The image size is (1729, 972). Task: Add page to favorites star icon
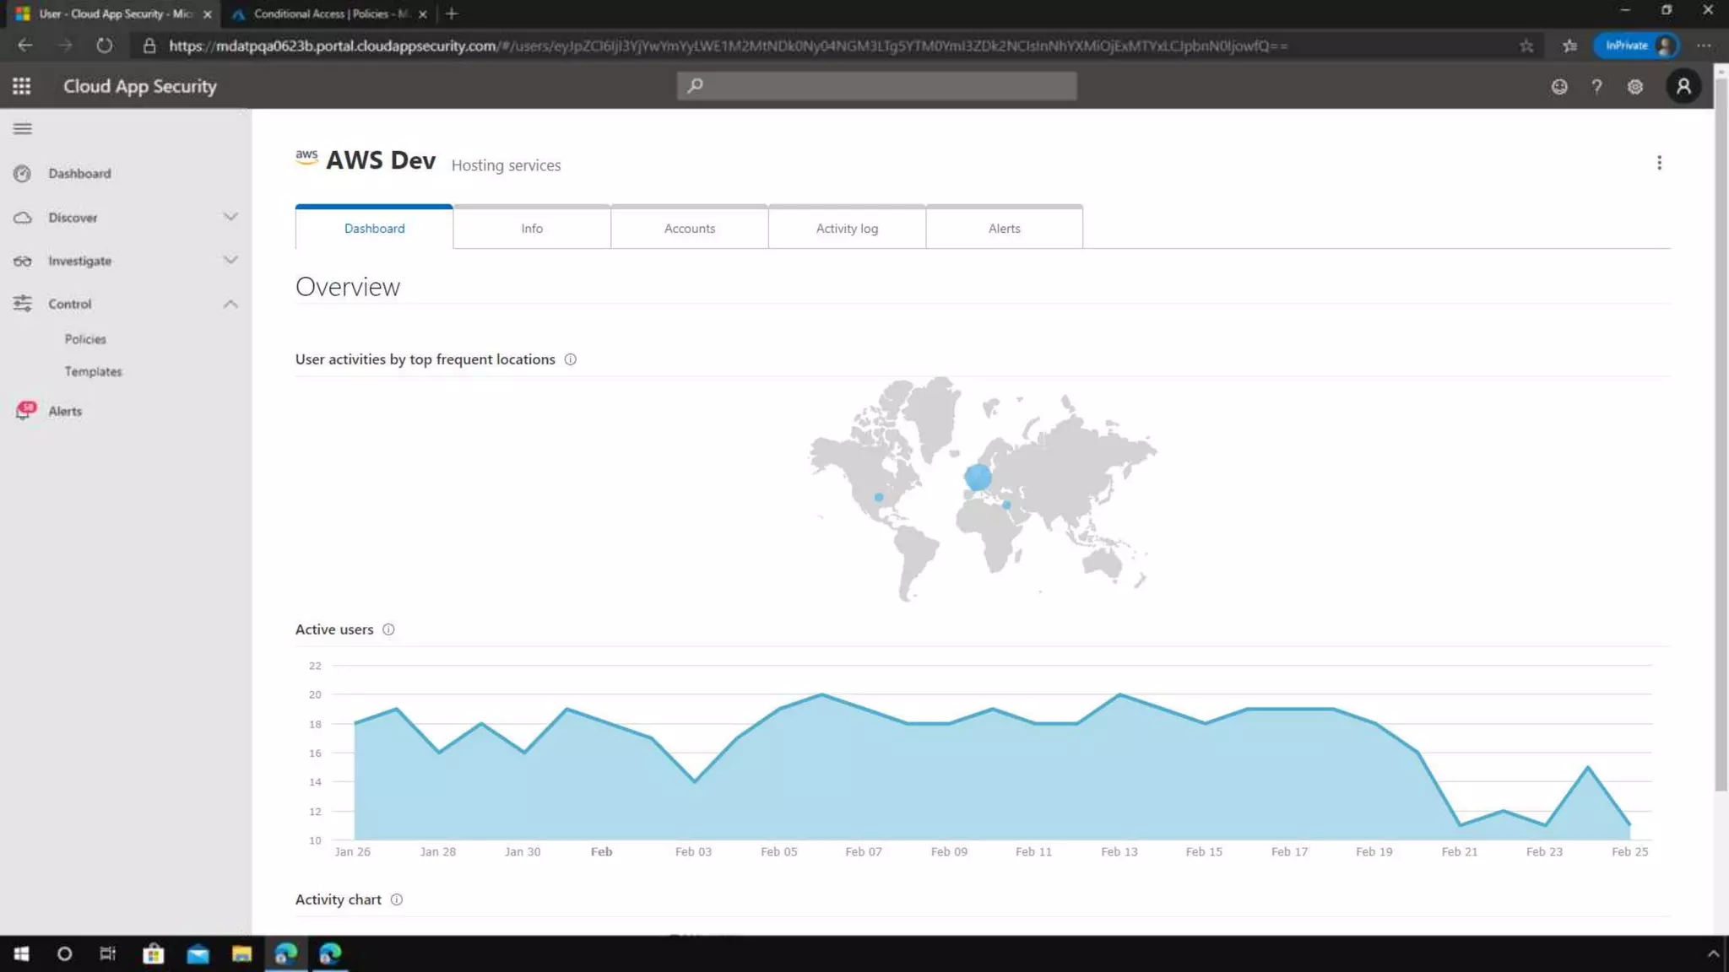1526,46
